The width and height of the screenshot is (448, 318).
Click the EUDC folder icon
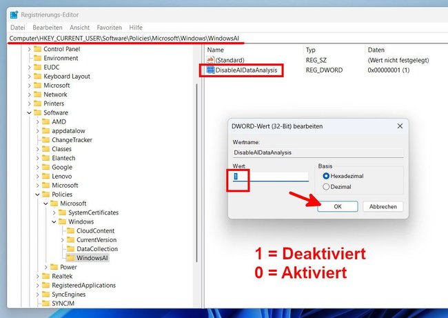(37, 67)
